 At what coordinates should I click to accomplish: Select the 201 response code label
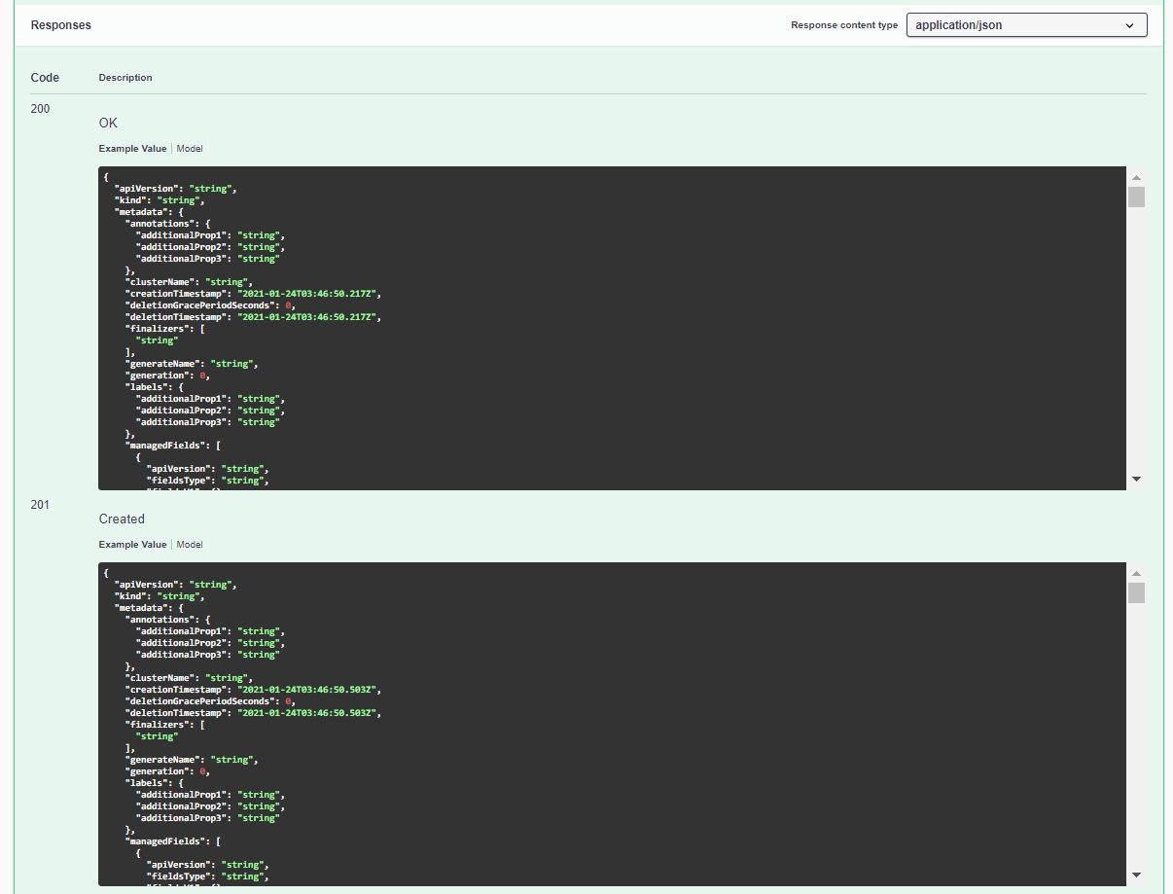coord(40,505)
